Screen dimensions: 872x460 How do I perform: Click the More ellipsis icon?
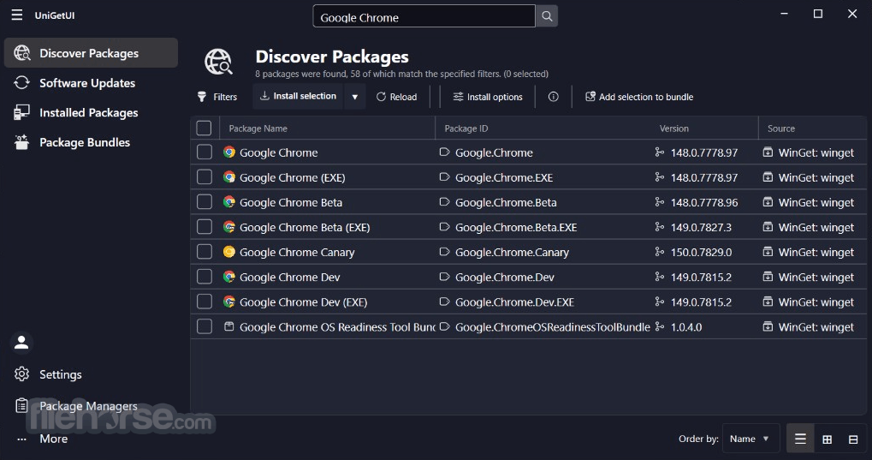coord(21,439)
